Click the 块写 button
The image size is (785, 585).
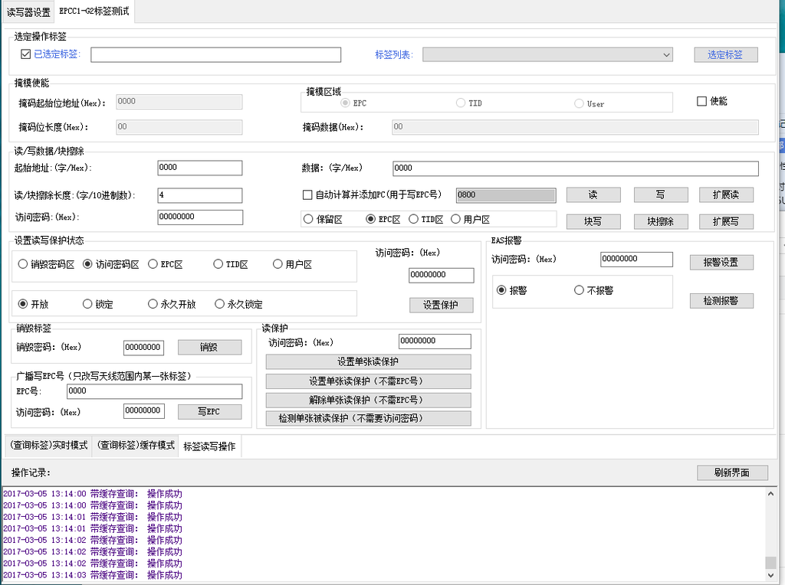click(x=593, y=221)
